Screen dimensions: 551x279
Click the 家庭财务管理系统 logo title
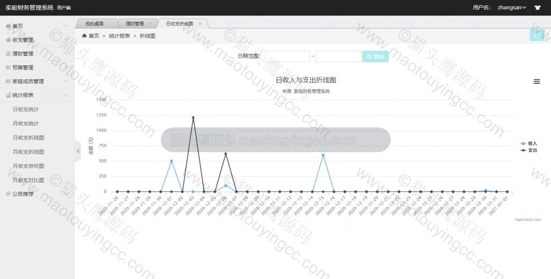[x=30, y=8]
